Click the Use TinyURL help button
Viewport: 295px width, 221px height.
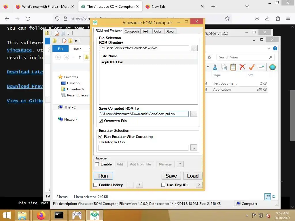[x=199, y=185]
